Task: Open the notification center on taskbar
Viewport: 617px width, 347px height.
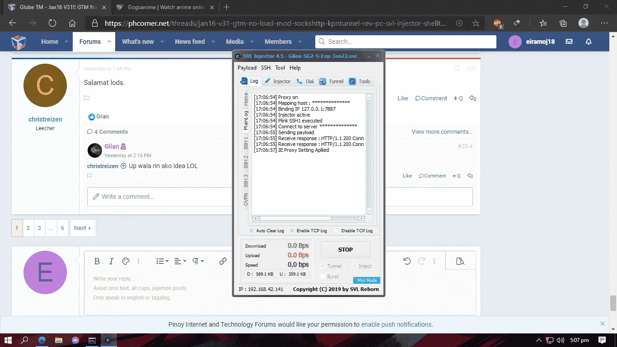Action: pos(602,340)
